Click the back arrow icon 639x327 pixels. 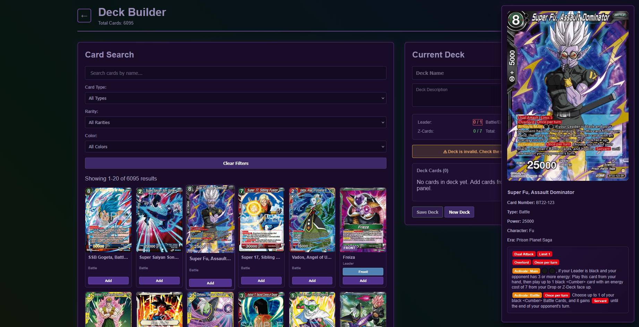[x=84, y=16]
